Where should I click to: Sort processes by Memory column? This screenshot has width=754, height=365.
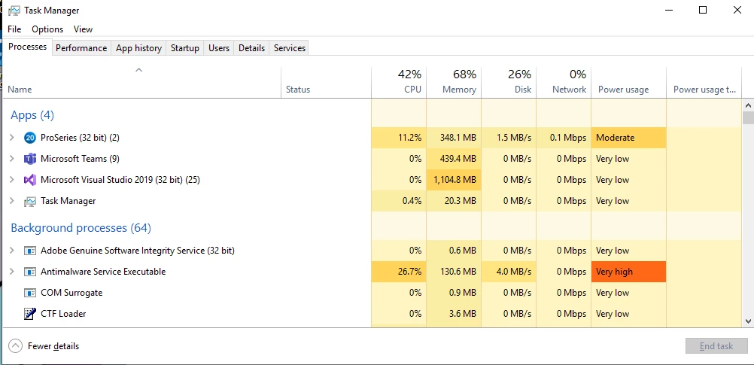point(454,82)
